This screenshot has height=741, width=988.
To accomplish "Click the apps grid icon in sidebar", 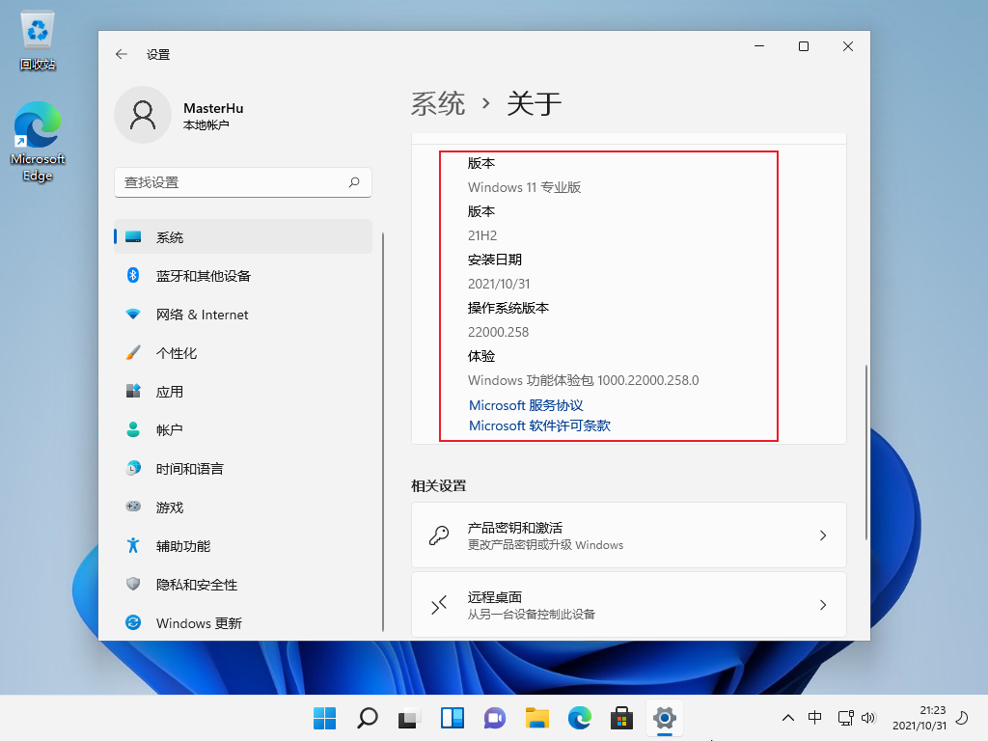I will (x=133, y=392).
